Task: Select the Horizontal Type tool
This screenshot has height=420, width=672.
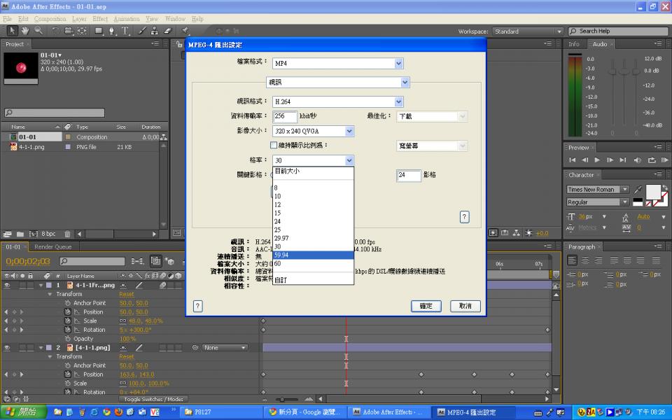Action: click(125, 31)
